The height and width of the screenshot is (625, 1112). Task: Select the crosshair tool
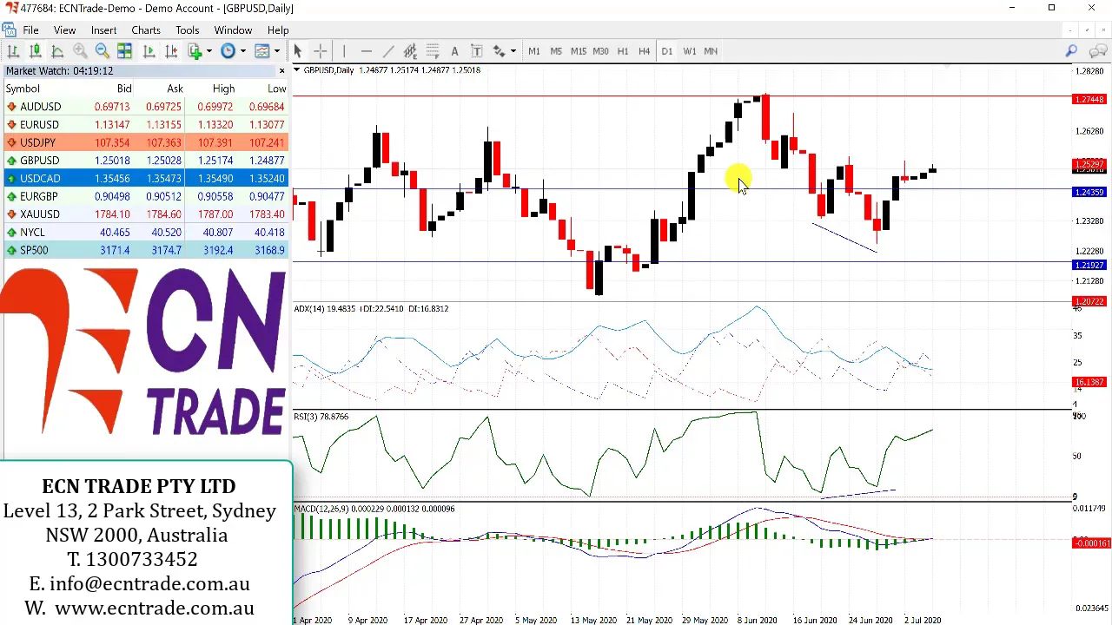click(x=320, y=51)
